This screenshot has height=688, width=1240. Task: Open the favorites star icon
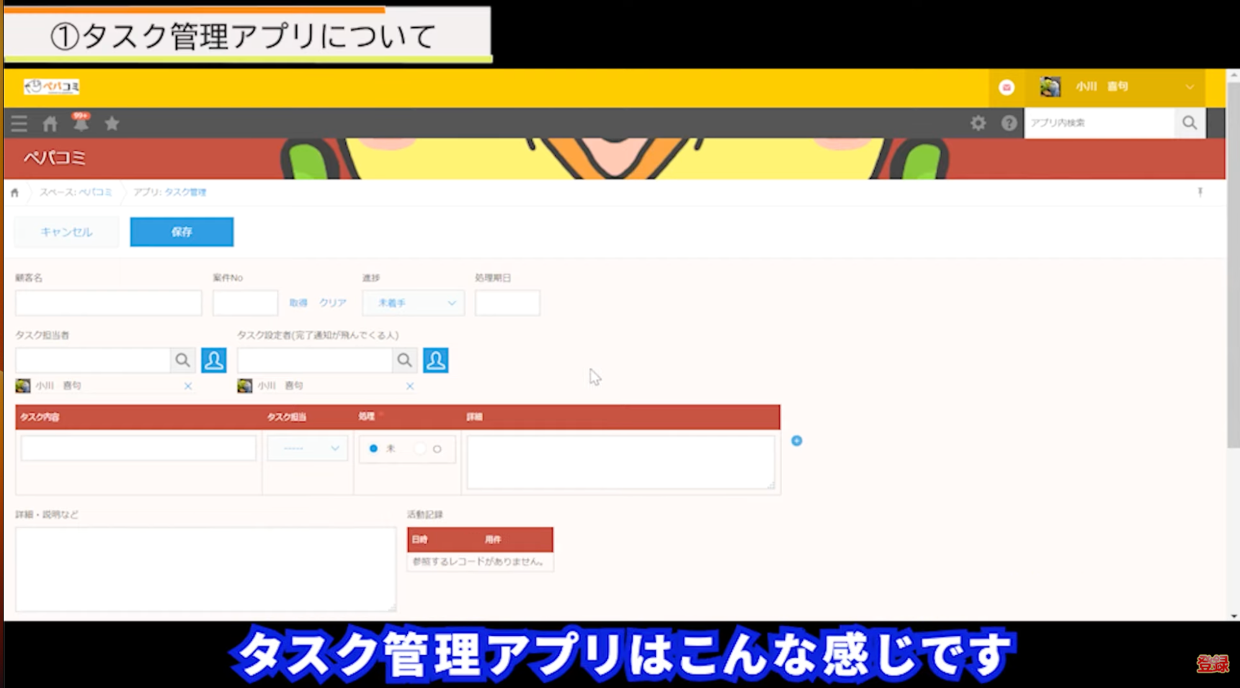click(x=112, y=123)
